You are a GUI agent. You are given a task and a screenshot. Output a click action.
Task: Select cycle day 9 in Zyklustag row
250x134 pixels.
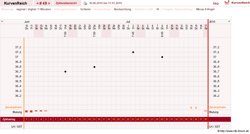click(x=65, y=119)
